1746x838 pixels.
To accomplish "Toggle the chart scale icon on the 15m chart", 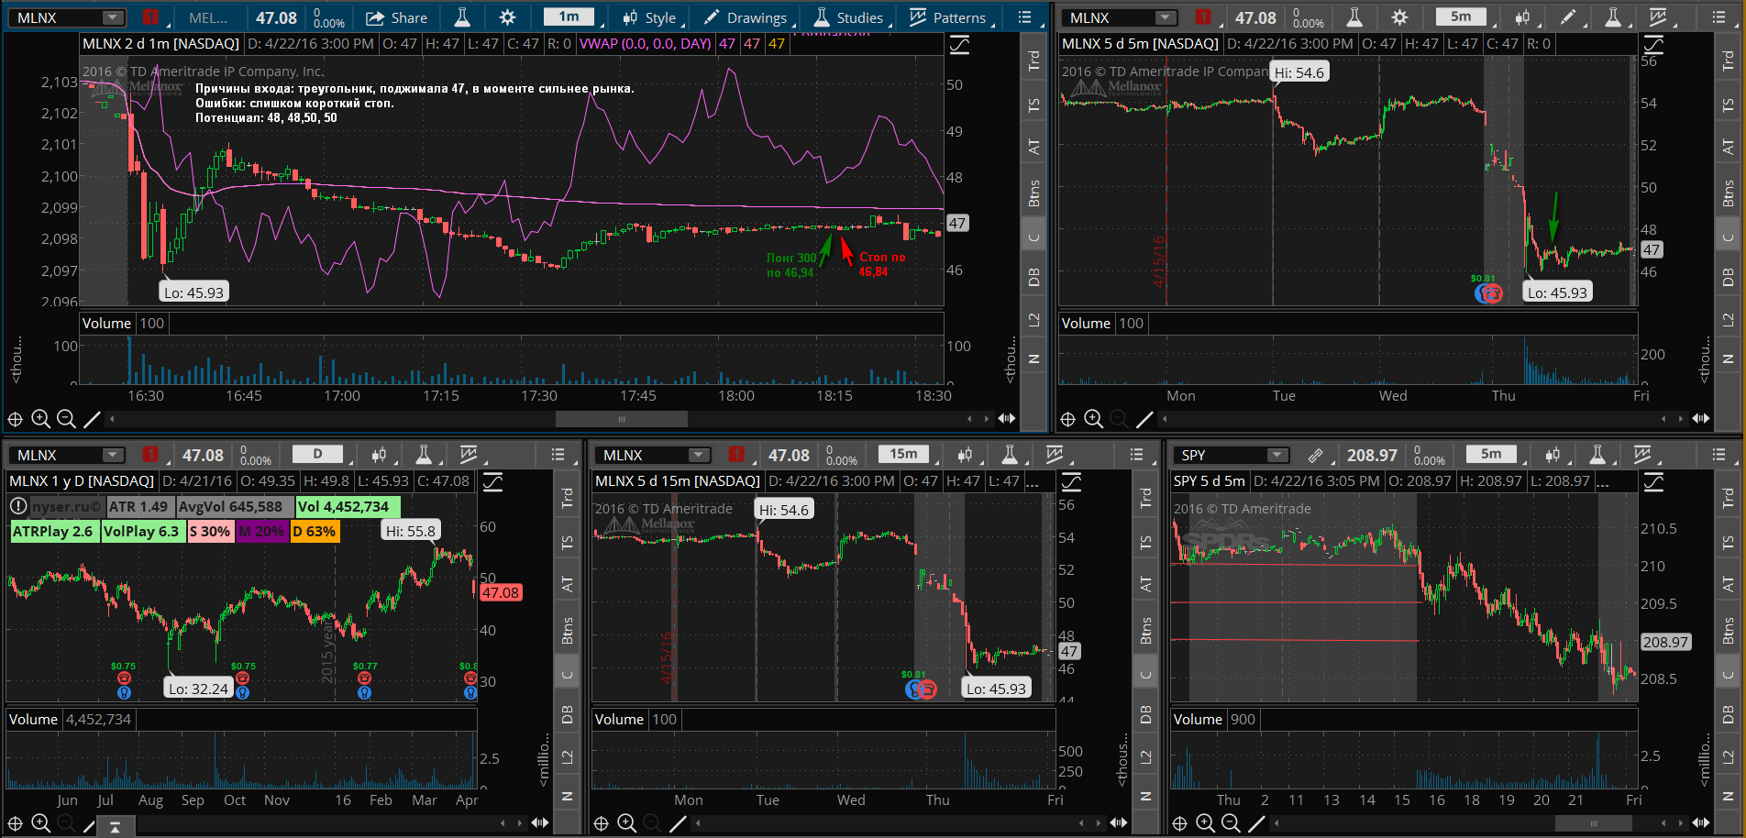I will [x=1071, y=481].
